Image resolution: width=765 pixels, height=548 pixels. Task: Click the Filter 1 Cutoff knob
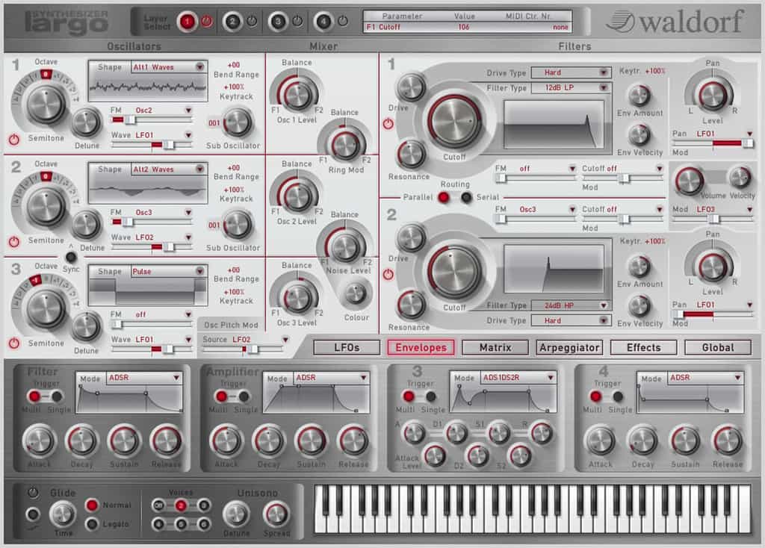(454, 119)
